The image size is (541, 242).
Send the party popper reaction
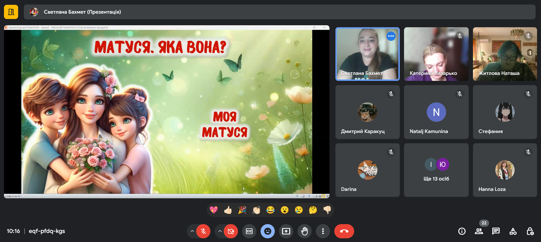tap(242, 210)
